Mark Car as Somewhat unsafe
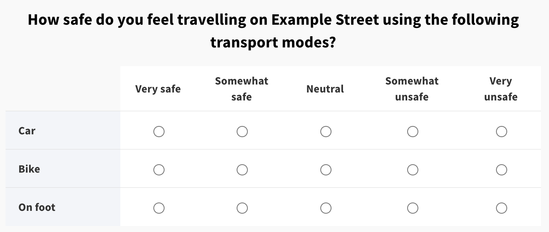The width and height of the screenshot is (549, 232). tap(412, 132)
